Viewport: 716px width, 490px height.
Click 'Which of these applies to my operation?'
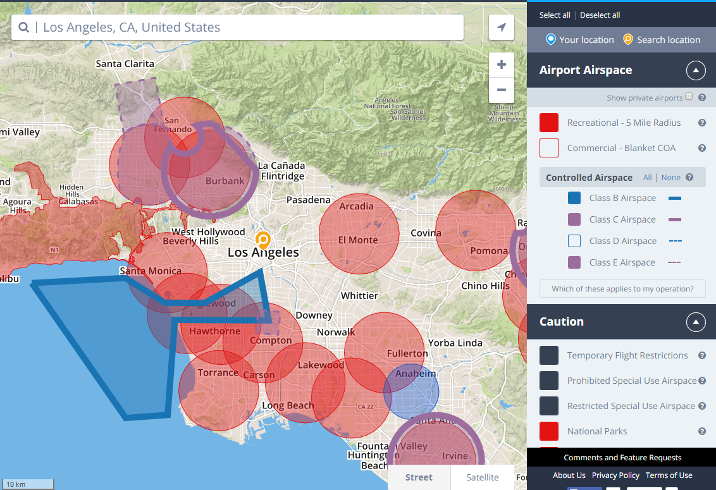621,288
